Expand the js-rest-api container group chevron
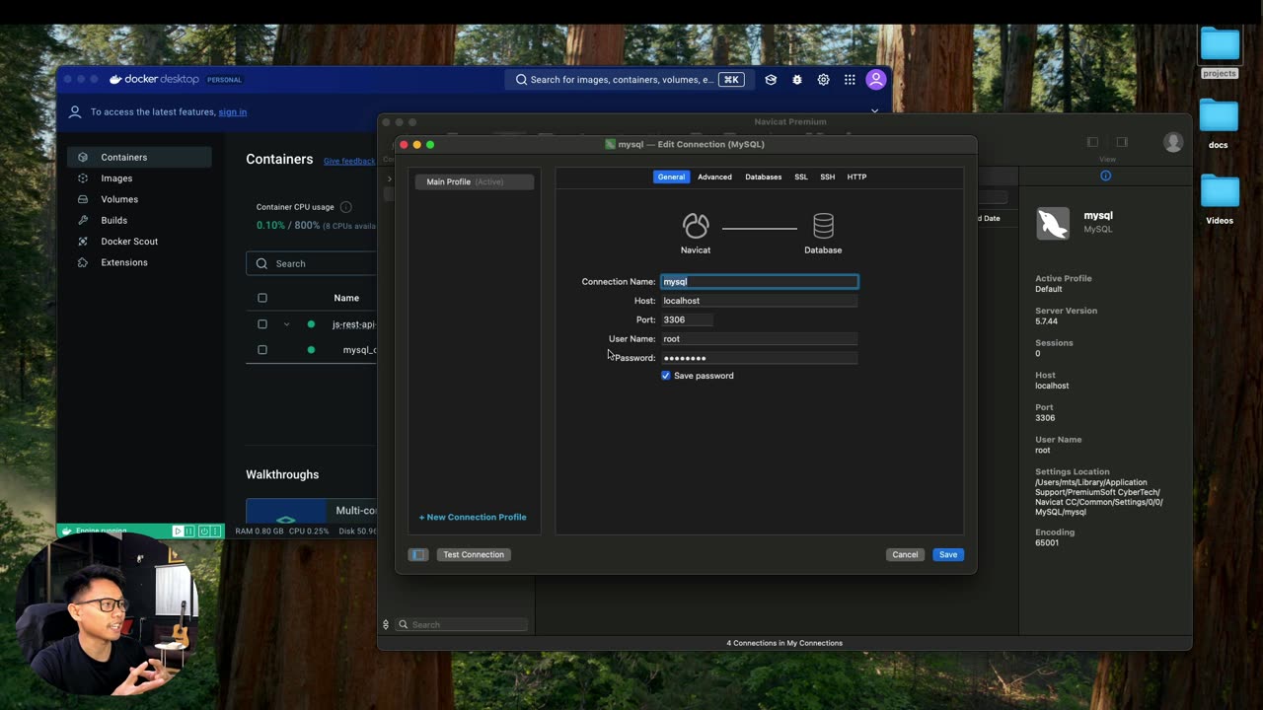 point(286,324)
